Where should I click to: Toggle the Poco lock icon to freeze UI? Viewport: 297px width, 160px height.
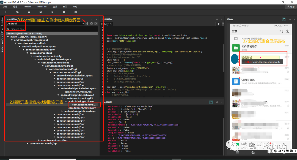pos(87,24)
